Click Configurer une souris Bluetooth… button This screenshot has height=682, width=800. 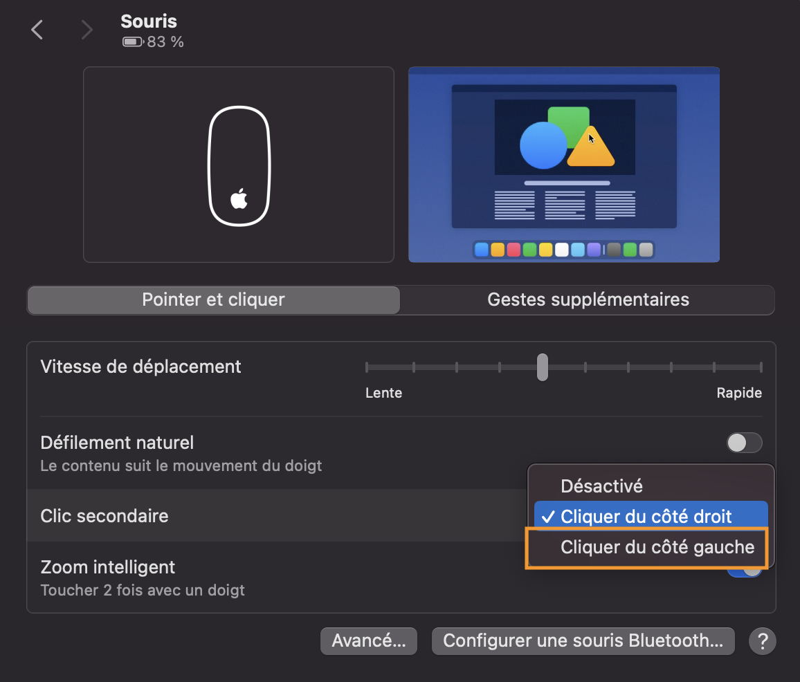(x=583, y=640)
